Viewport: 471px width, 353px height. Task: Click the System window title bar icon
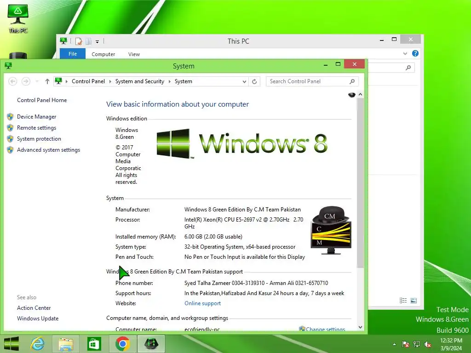(8, 66)
